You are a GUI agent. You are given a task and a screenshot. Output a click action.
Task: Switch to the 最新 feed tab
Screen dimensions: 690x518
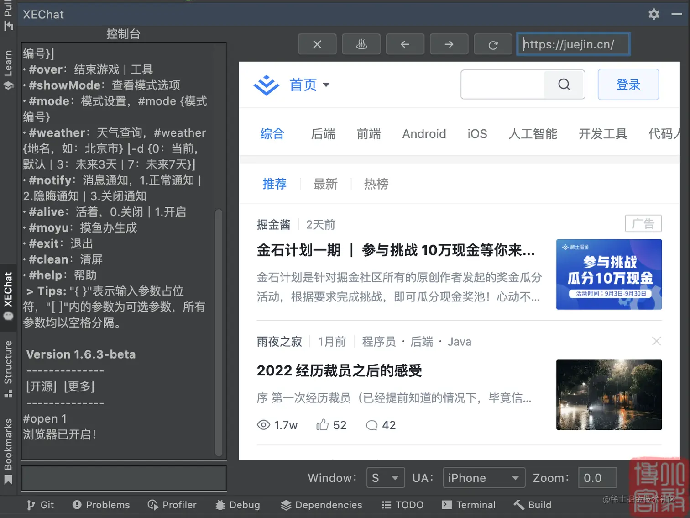coord(325,184)
